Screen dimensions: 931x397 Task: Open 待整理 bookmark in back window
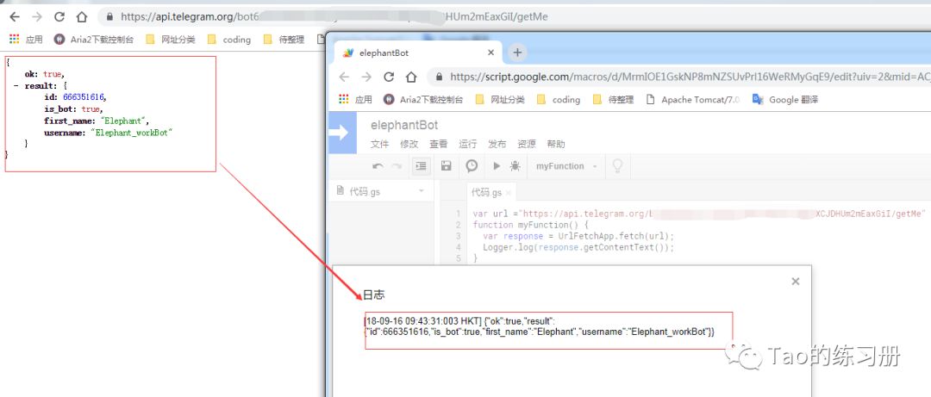[x=284, y=39]
